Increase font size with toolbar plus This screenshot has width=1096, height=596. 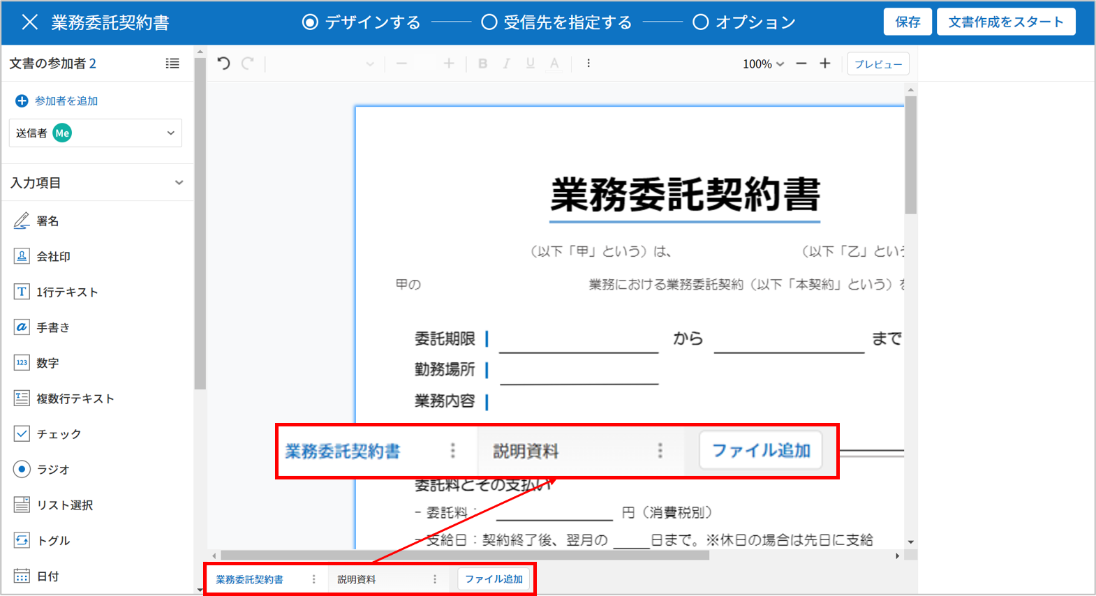pos(449,64)
